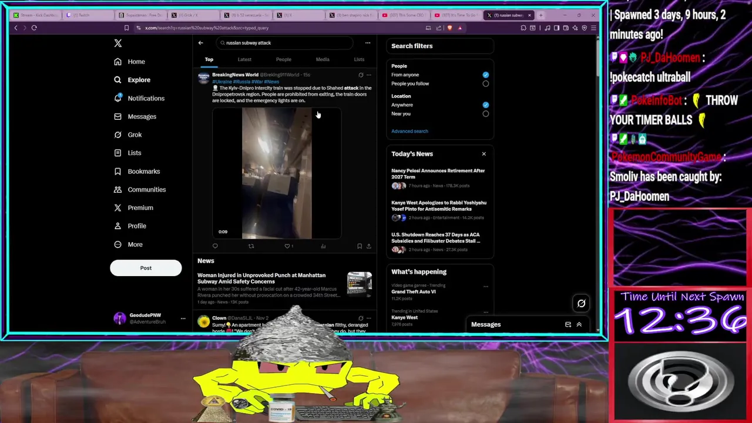The width and height of the screenshot is (752, 423).
Task: Select the Top results tab
Action: click(x=209, y=59)
